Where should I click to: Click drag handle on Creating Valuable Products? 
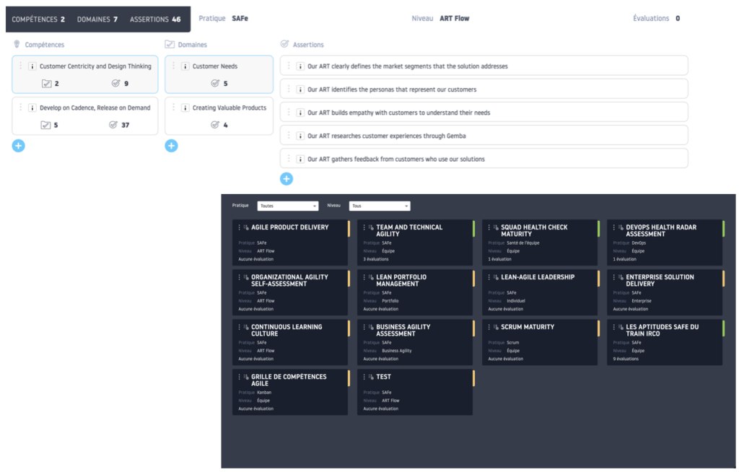(173, 108)
